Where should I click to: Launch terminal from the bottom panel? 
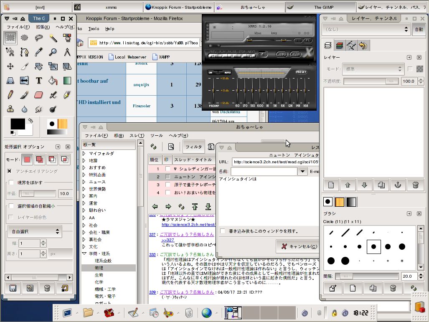(67, 312)
